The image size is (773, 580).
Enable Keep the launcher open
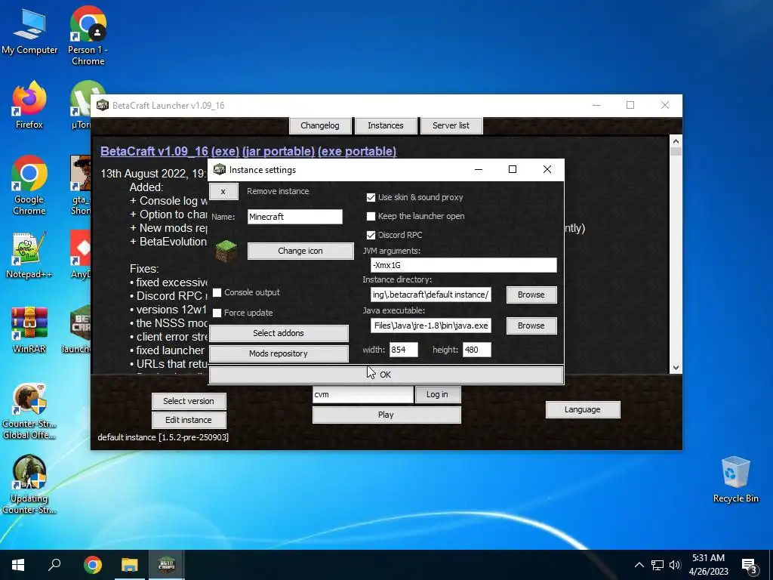pyautogui.click(x=371, y=216)
